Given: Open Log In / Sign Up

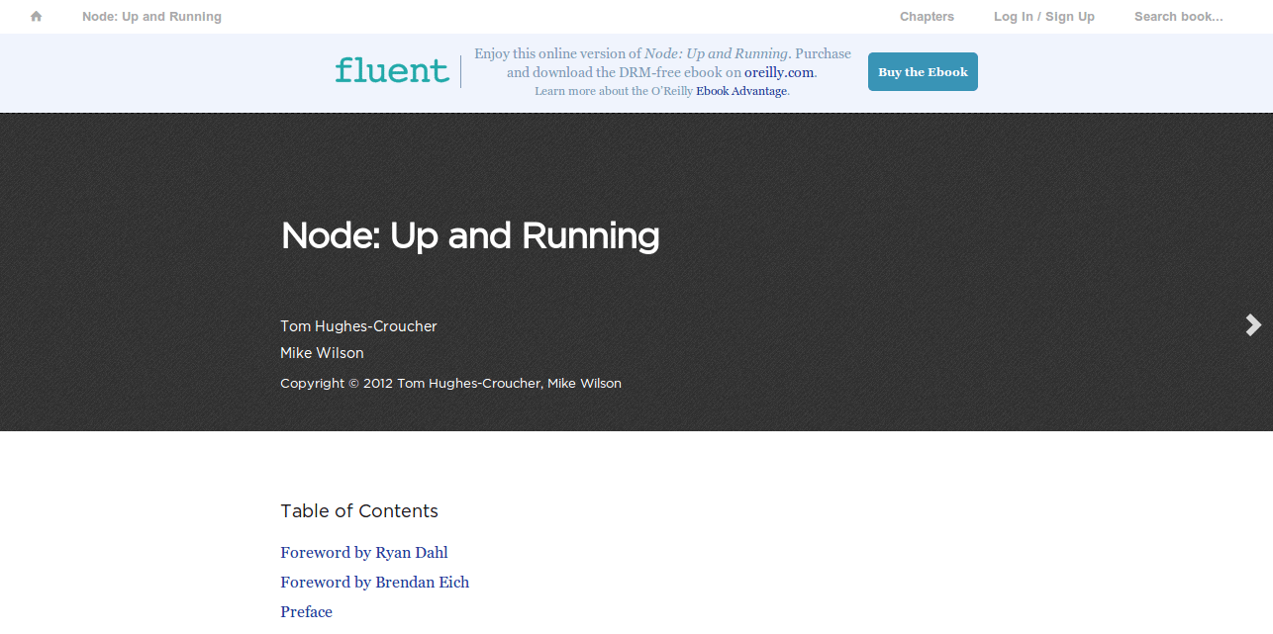Looking at the screenshot, I should coord(1044,17).
